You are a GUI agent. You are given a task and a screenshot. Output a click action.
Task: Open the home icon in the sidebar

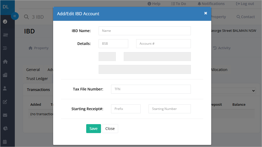pyautogui.click(x=5, y=62)
